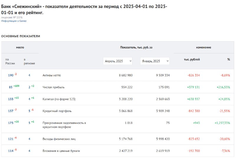Click the change value +943
Screen dimensions: 236x159
tap(196, 123)
